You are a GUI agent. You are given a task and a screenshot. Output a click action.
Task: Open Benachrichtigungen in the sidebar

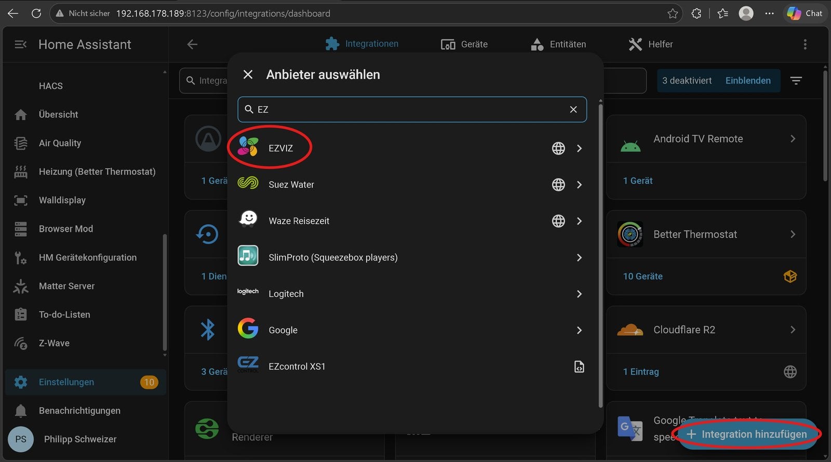pos(86,411)
